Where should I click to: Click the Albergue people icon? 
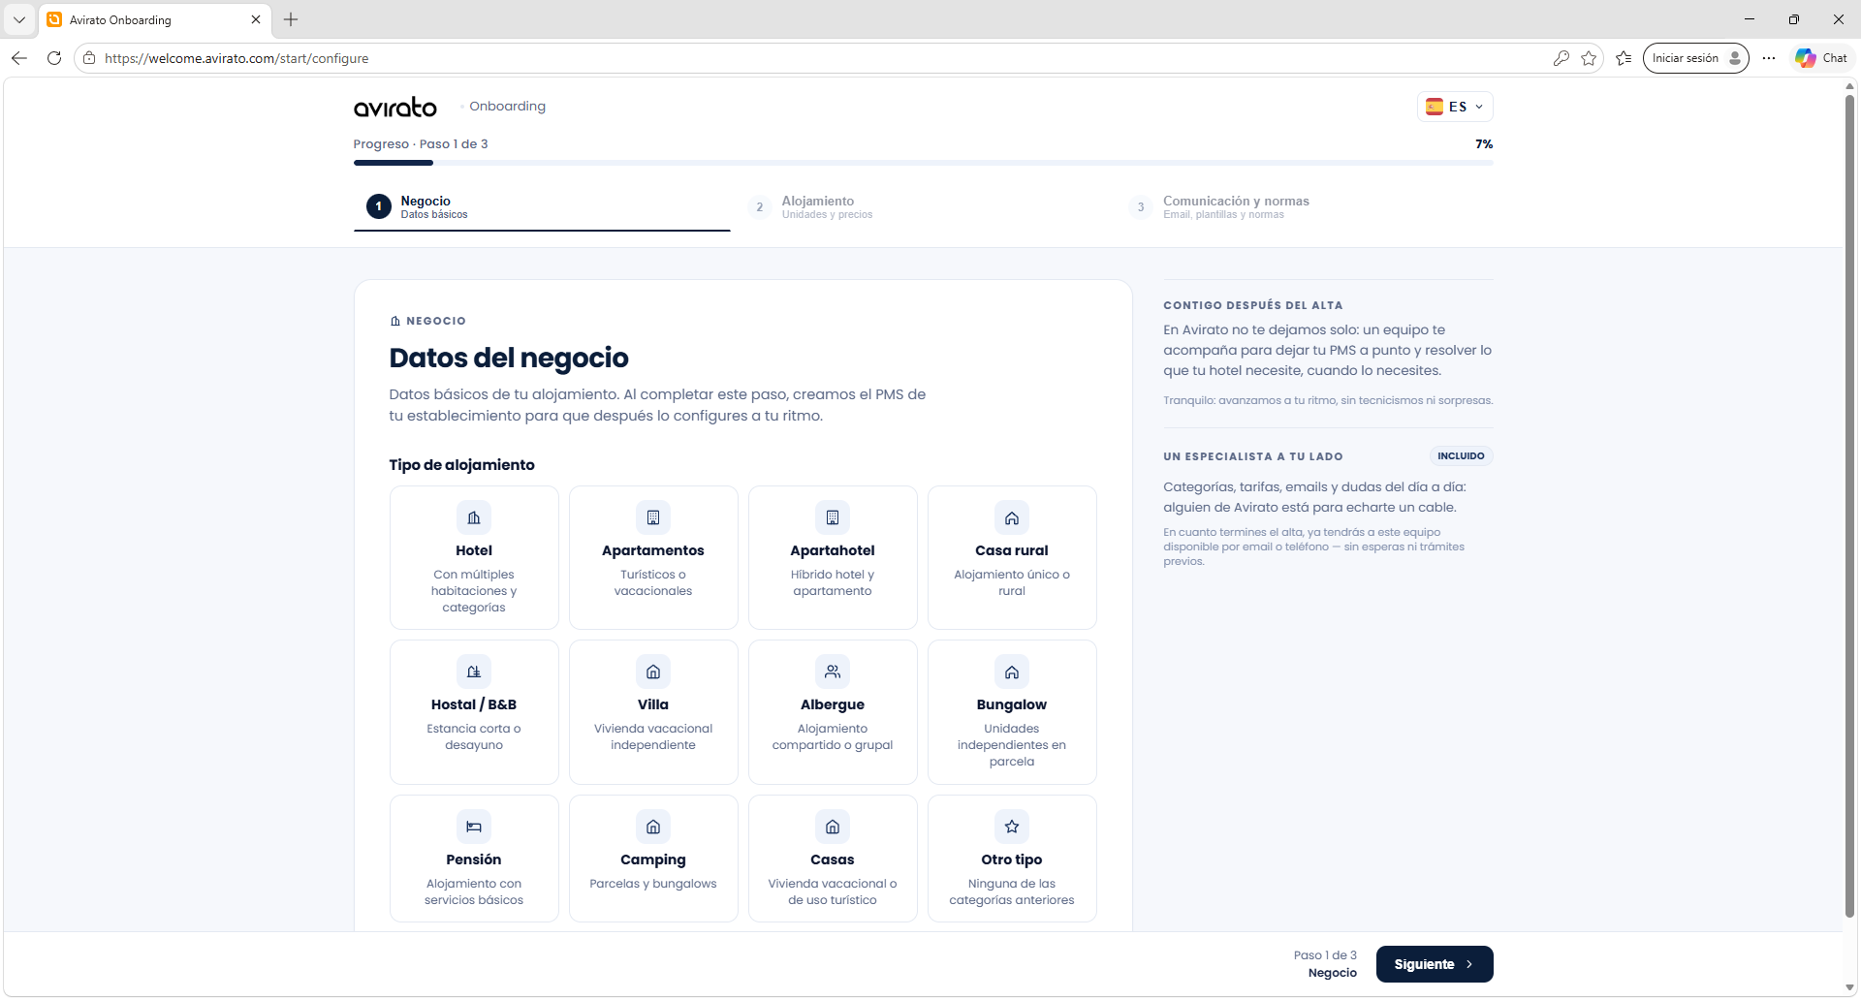(x=833, y=672)
